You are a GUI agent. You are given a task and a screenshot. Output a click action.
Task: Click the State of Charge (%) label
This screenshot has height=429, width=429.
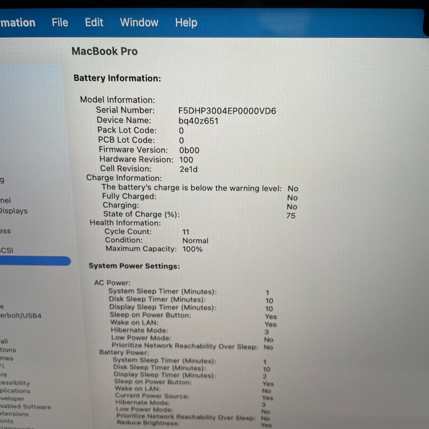[x=141, y=214]
